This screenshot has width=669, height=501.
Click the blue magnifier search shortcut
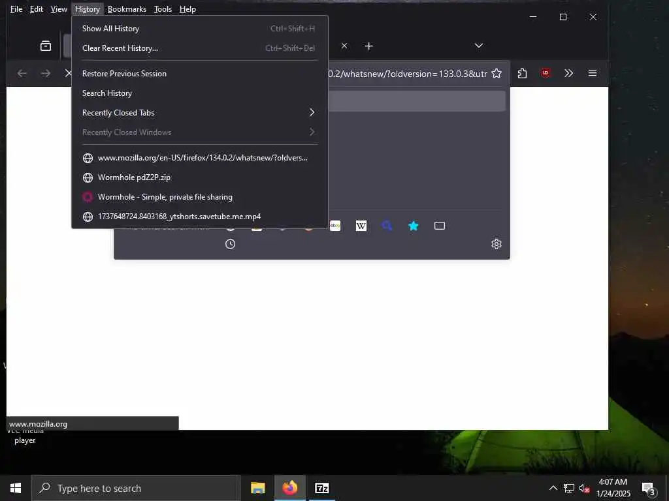point(387,226)
